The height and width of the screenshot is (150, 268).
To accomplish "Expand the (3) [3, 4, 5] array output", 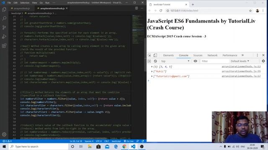I will 152,67.
